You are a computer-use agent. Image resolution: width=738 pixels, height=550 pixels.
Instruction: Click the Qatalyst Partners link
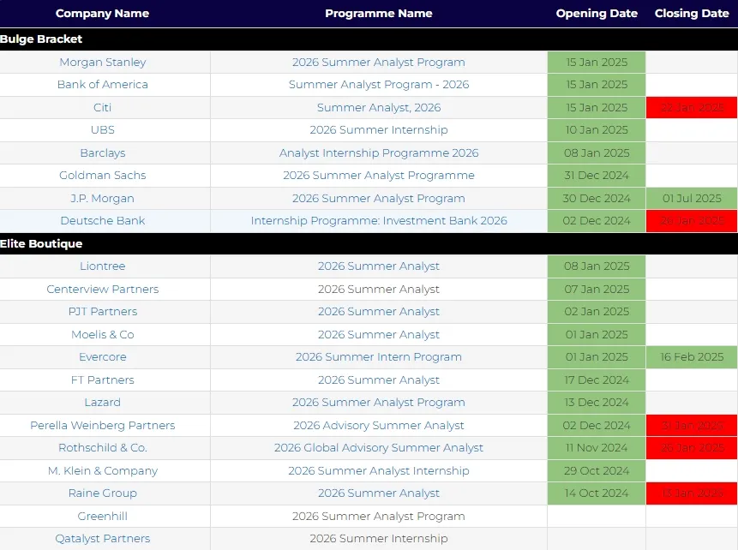click(x=103, y=539)
